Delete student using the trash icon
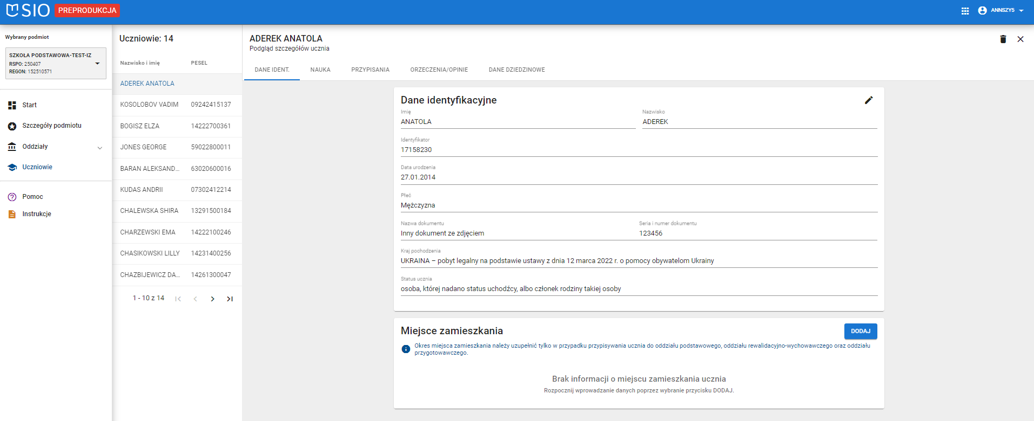 pos(1003,39)
